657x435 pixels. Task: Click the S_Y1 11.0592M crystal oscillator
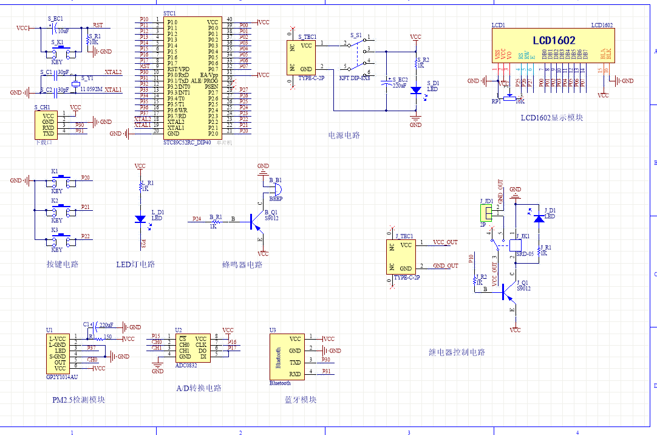pos(75,84)
